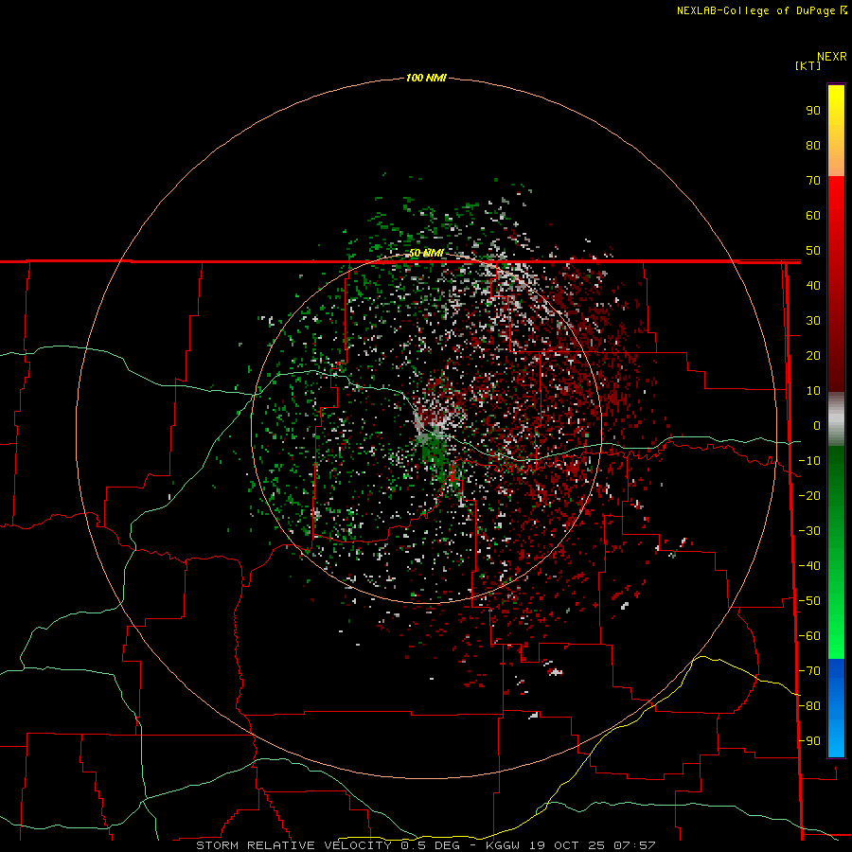Click the -50 scale value
This screenshot has height=852, width=852.
tap(809, 601)
